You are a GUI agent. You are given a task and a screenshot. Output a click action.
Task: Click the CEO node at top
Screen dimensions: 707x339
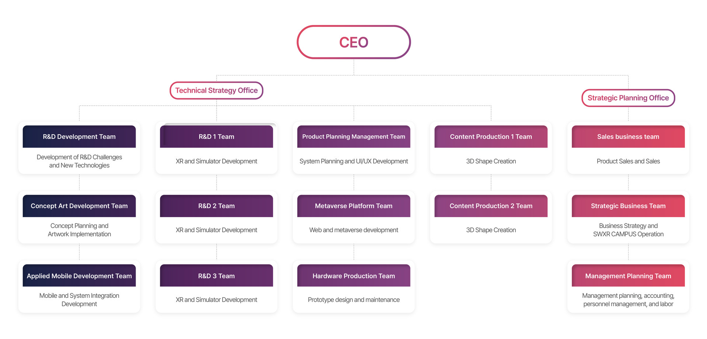pyautogui.click(x=354, y=42)
